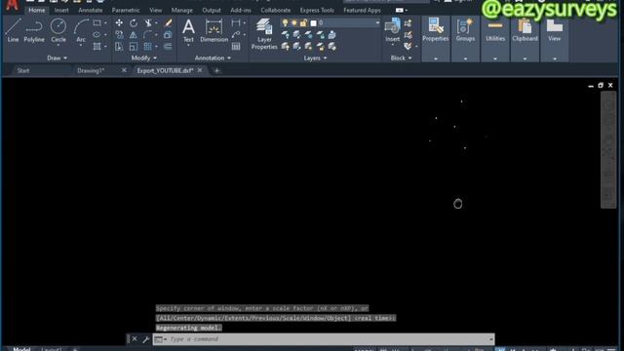This screenshot has height=351, width=624.
Task: Activate the Stretch tool
Action: (x=119, y=47)
